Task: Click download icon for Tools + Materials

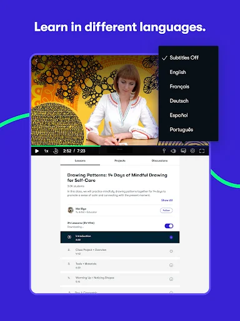Action: point(171,265)
